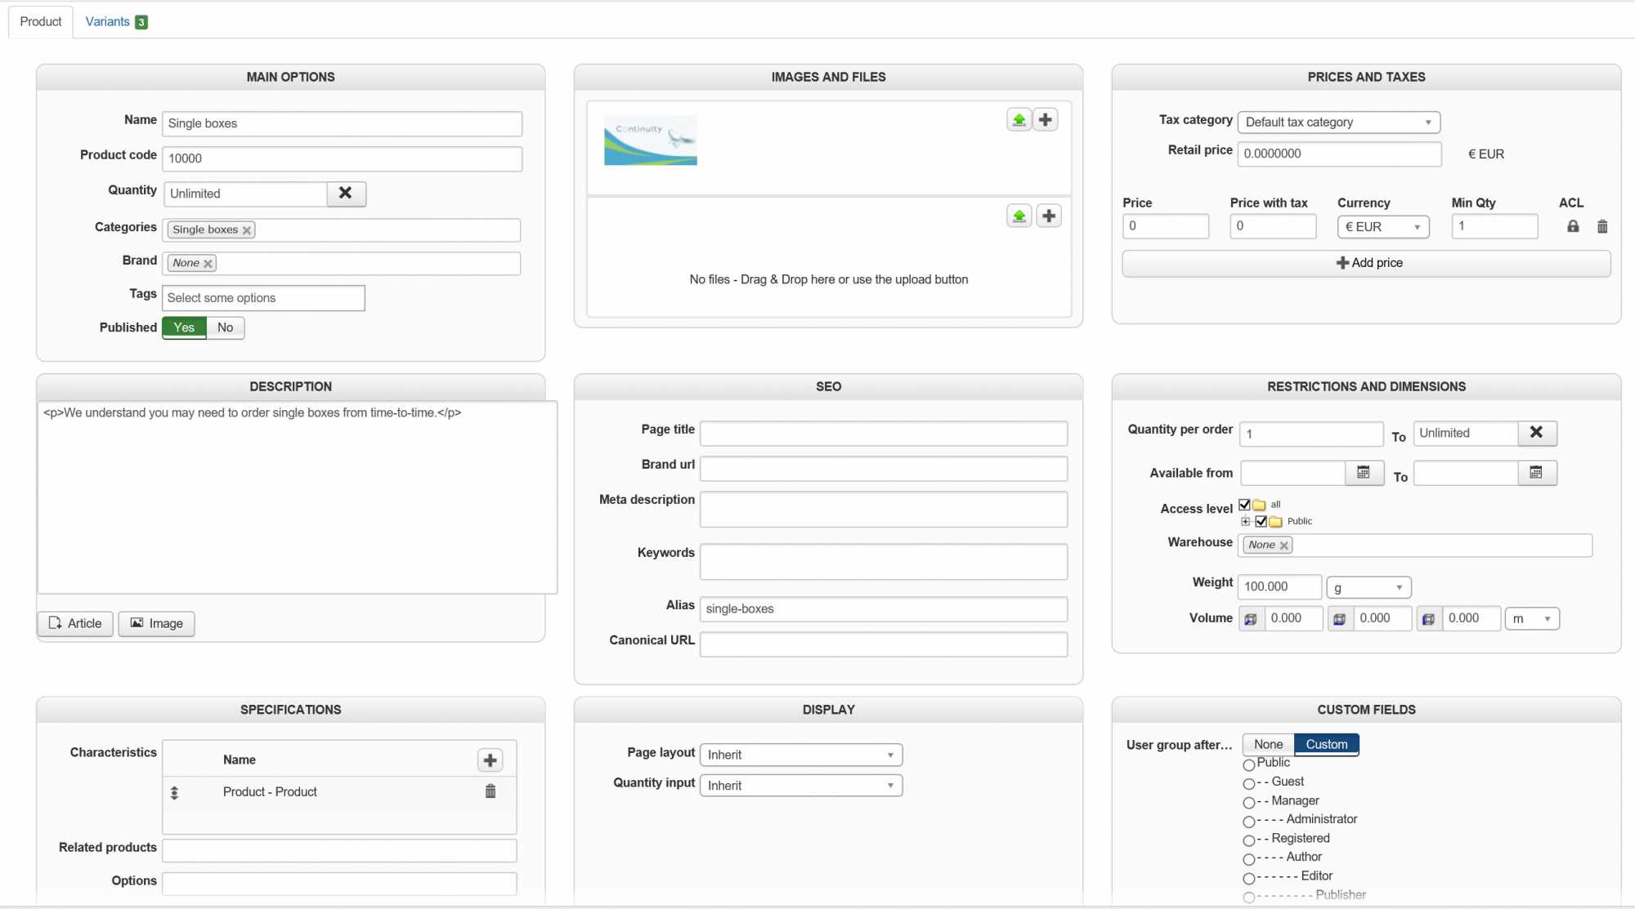Open the Weight unit dropdown
The image size is (1635, 909).
1368,587
